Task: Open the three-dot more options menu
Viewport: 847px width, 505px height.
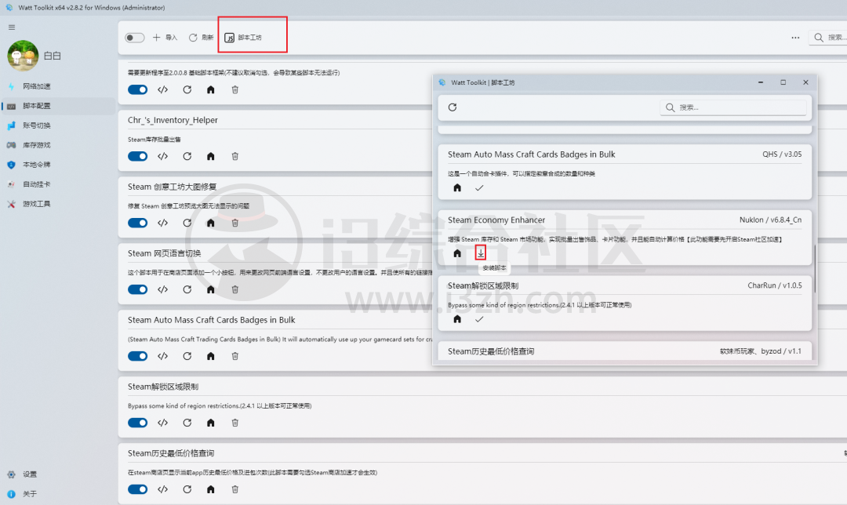Action: click(795, 38)
